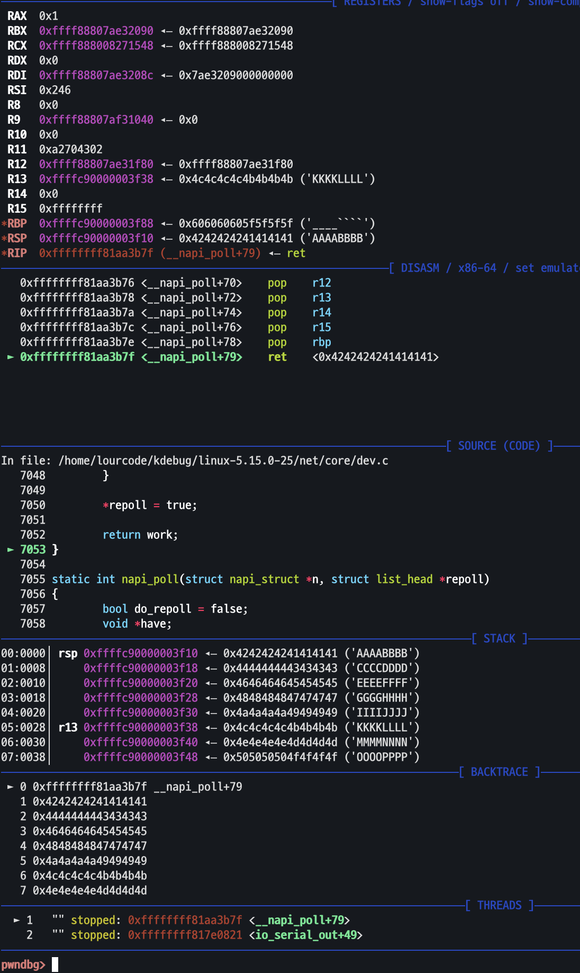The width and height of the screenshot is (580, 973).
Task: Click backtrace frame 2 0x4444444443434343
Action: click(x=84, y=816)
